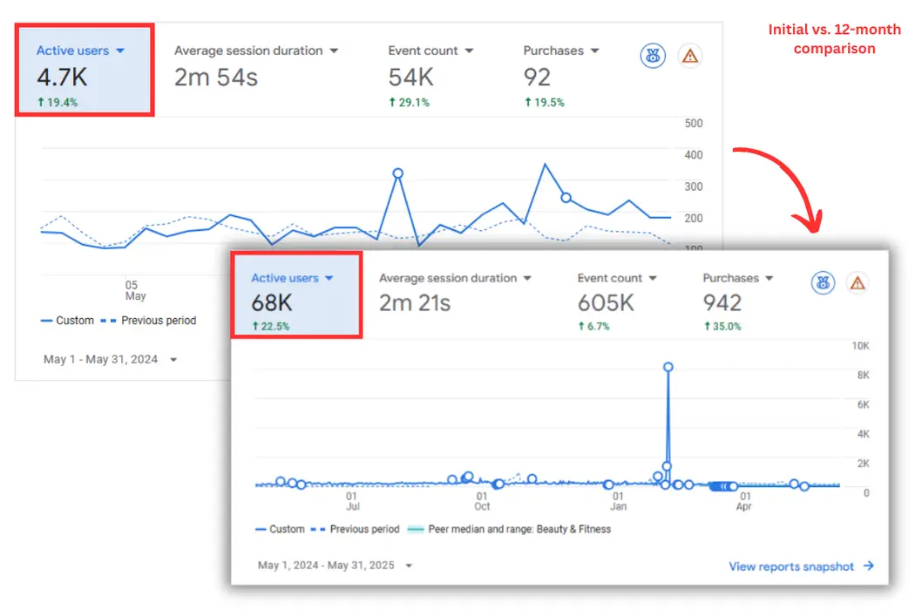The height and width of the screenshot is (610, 915).
Task: Click the October data point circle on the chart
Action: (468, 478)
